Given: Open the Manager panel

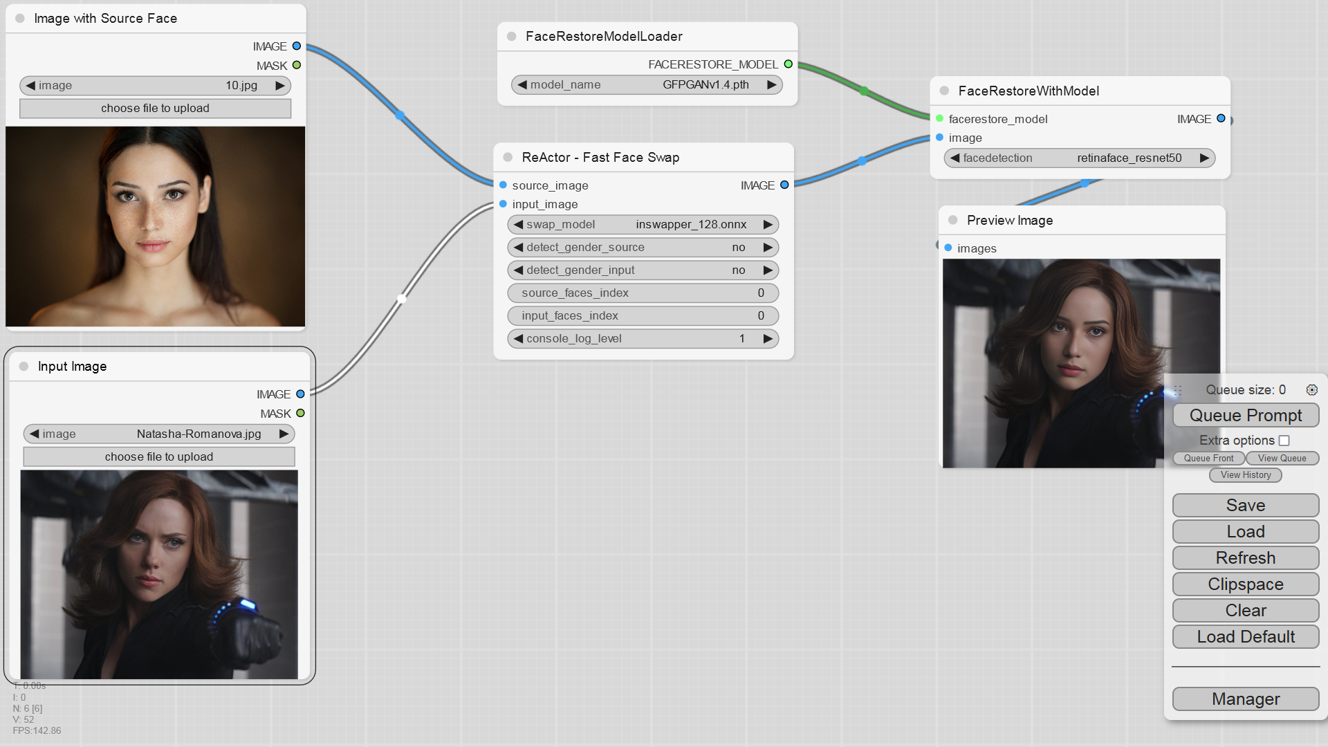Looking at the screenshot, I should tap(1245, 699).
